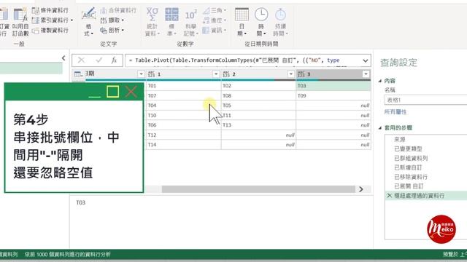467x262 pixels.
Task: Select the 已新增自訂 step
Action: 408,167
